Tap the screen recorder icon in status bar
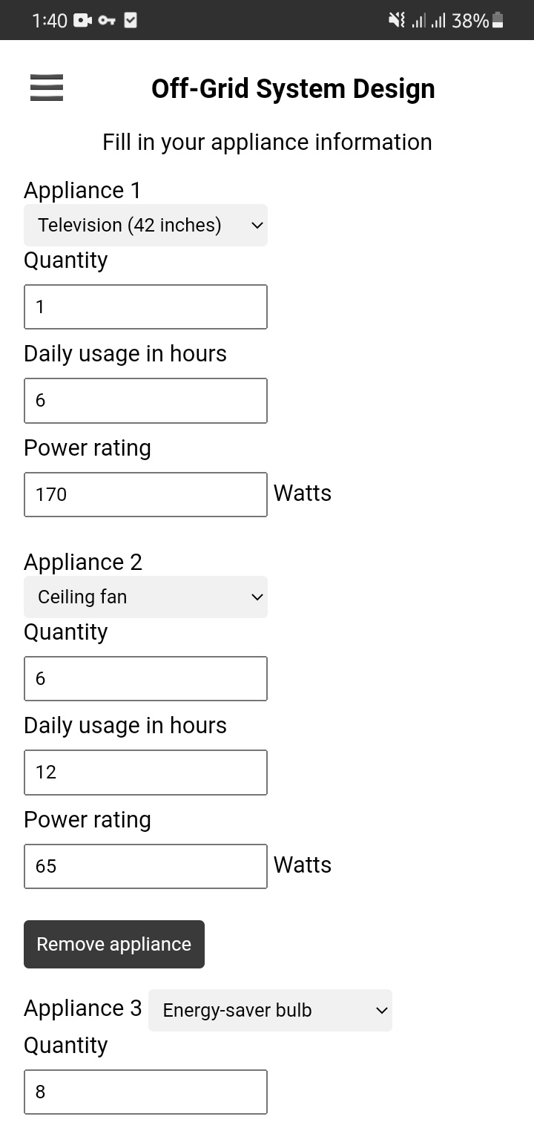Image resolution: width=534 pixels, height=1128 pixels. coord(82,20)
